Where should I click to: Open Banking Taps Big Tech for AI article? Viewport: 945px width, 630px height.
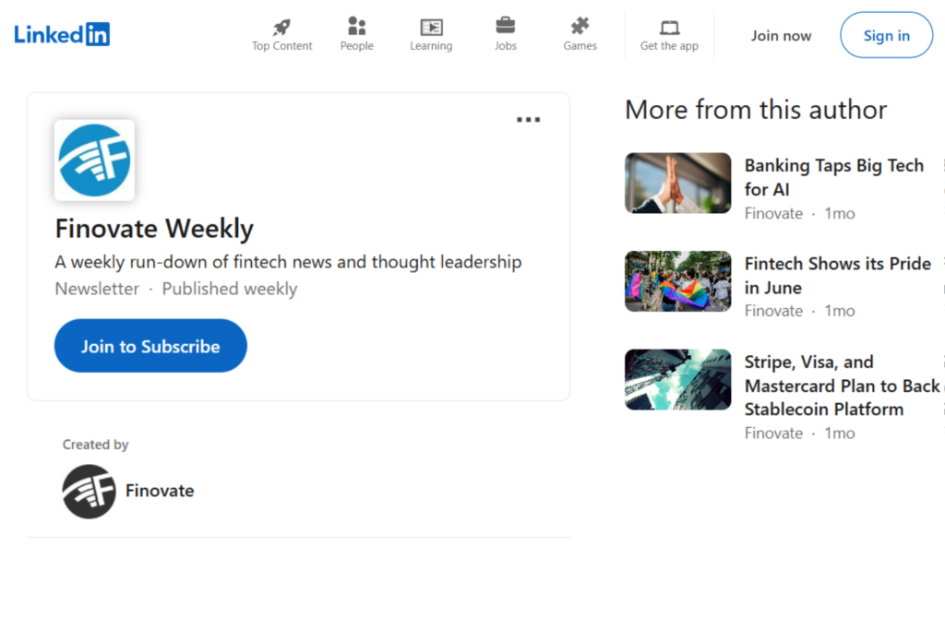click(x=833, y=177)
